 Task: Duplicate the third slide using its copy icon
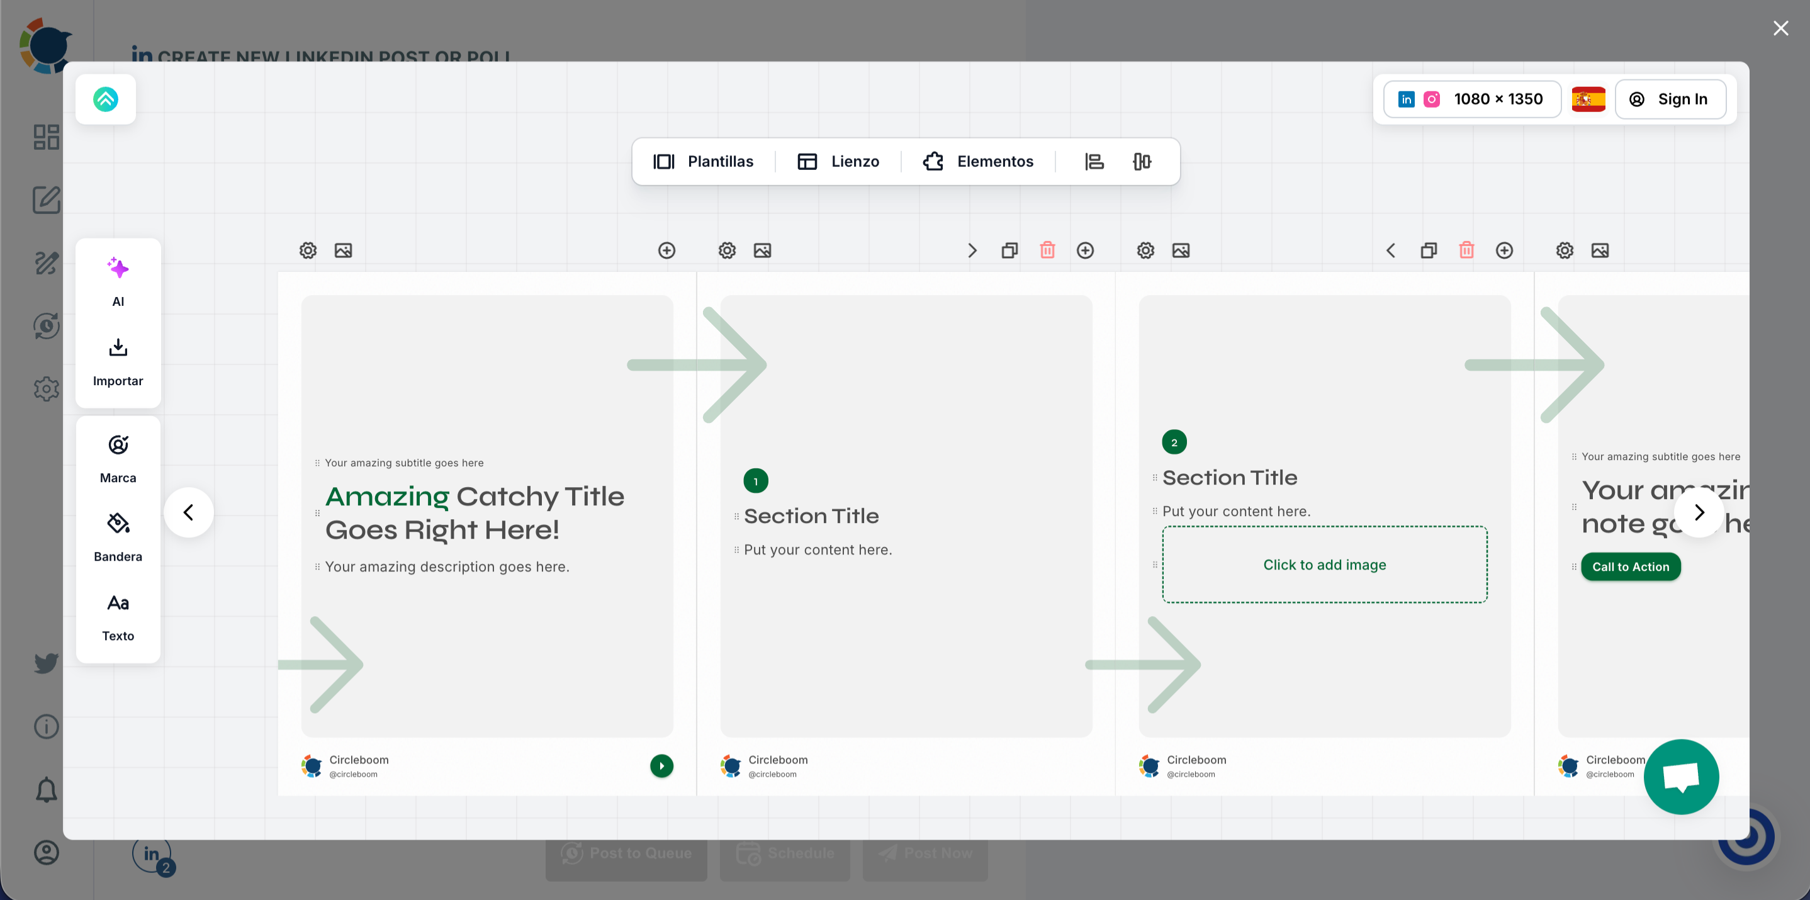point(1428,250)
